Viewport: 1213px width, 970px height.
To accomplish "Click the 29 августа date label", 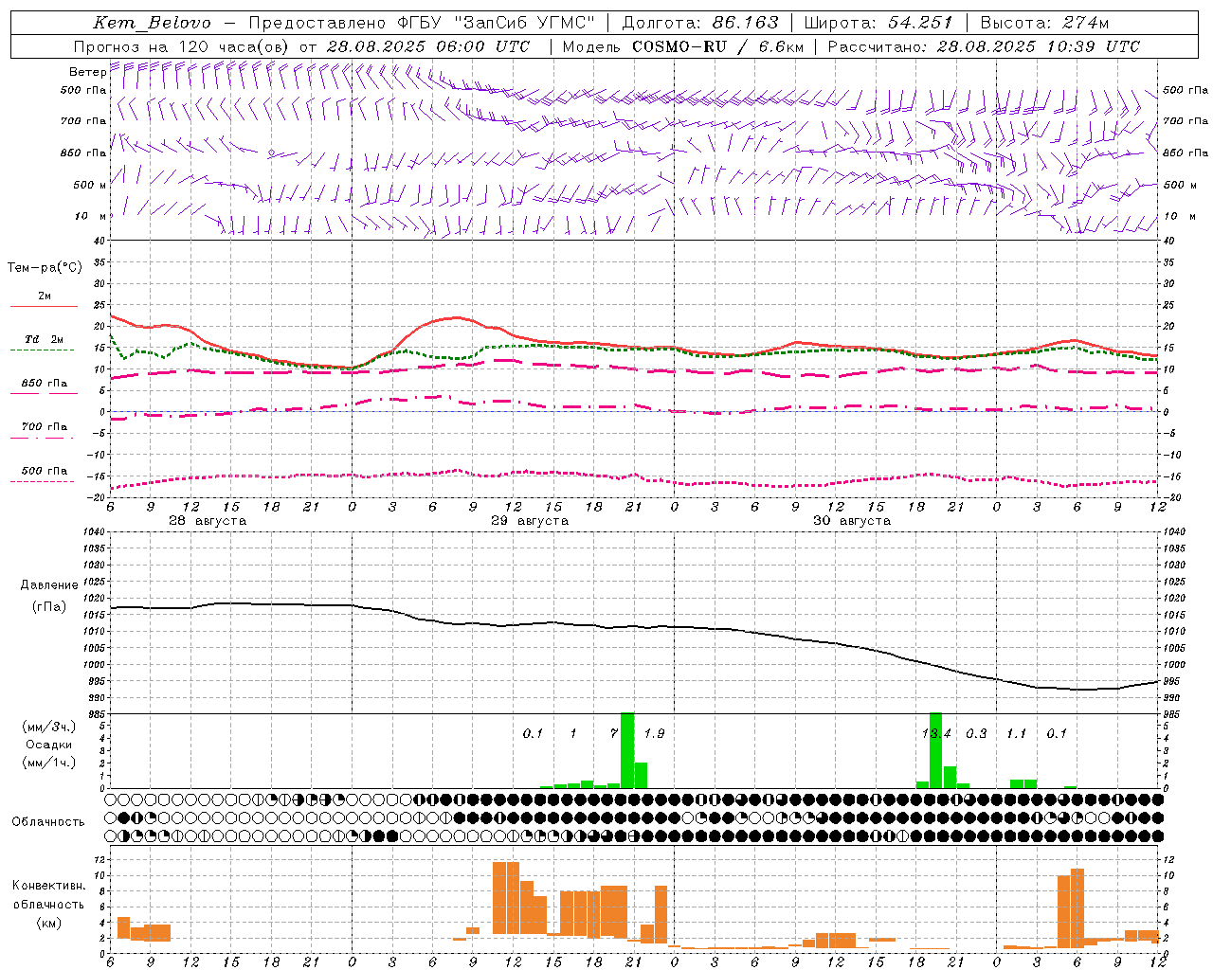I will [530, 521].
